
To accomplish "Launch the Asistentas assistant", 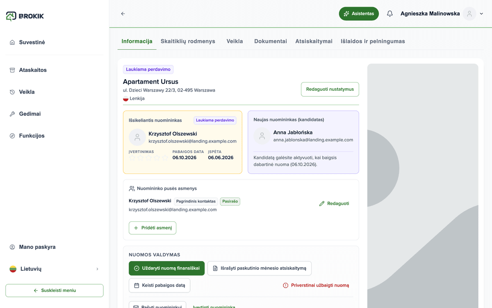I will click(359, 14).
